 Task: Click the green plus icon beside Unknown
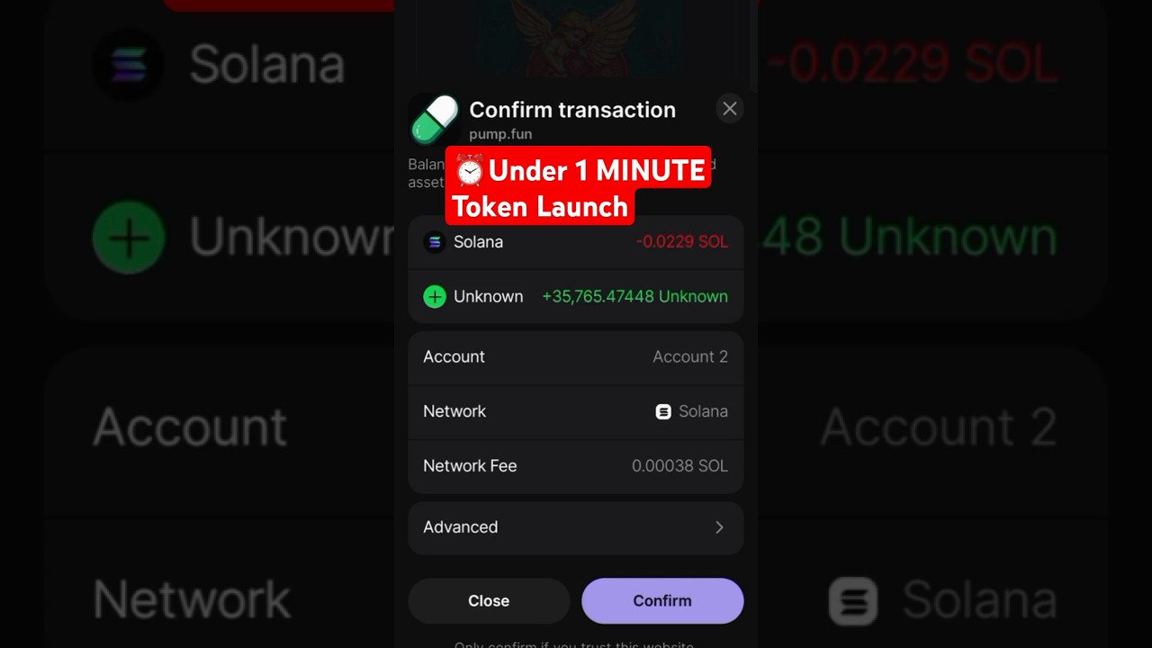click(x=435, y=297)
